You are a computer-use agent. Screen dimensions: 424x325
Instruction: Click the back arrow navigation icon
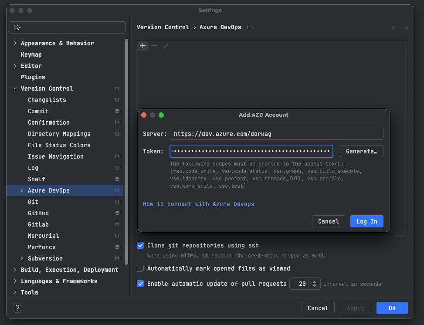[394, 28]
